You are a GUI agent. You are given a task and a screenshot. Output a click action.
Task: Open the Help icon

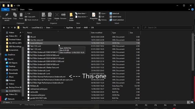(x=192, y=9)
